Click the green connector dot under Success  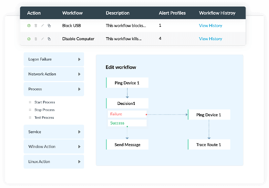[127, 127]
